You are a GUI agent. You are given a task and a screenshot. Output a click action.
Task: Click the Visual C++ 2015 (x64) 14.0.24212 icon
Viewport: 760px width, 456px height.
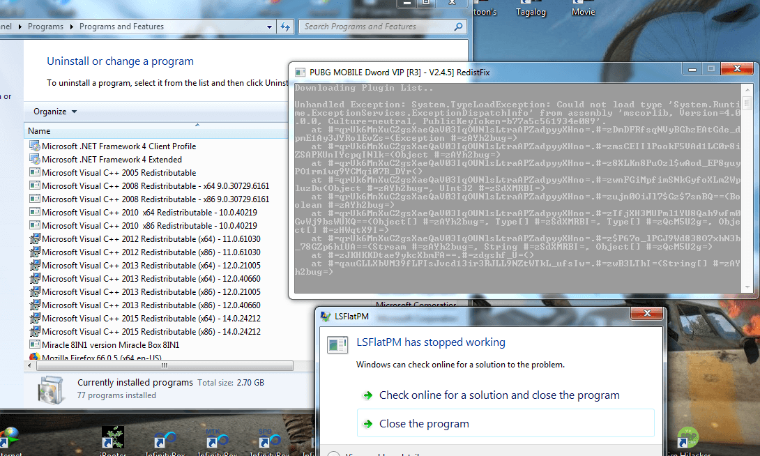click(34, 318)
